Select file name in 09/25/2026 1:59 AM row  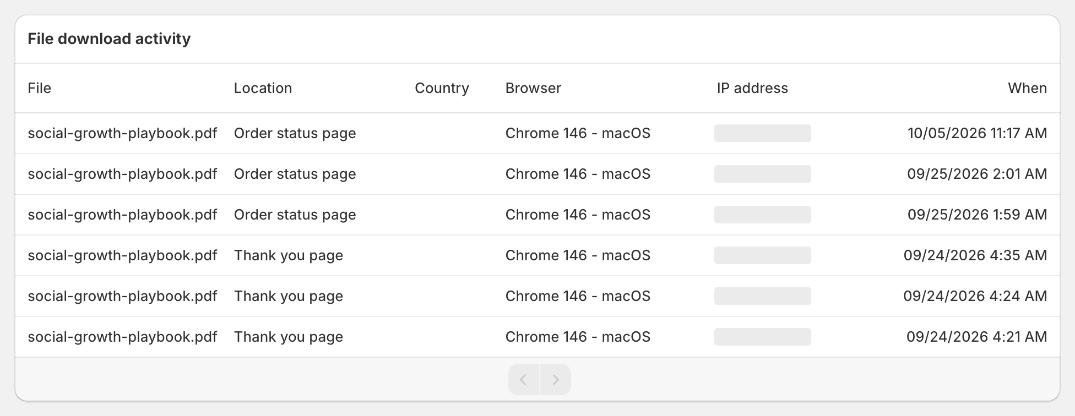point(122,215)
